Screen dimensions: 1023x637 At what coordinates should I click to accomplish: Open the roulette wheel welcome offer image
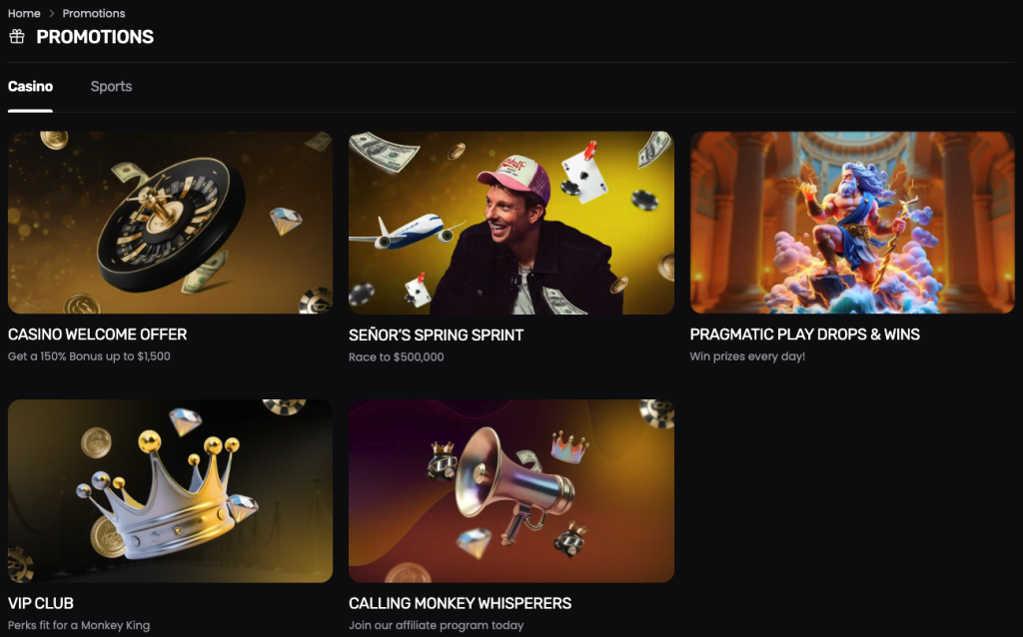[x=170, y=223]
